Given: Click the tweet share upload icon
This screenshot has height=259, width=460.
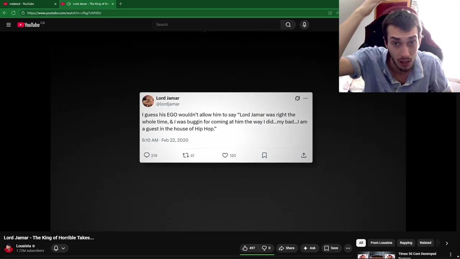Looking at the screenshot, I should click(304, 155).
